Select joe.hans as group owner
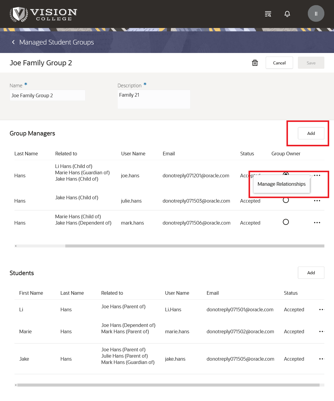Image resolution: width=334 pixels, height=401 pixels. point(286,174)
